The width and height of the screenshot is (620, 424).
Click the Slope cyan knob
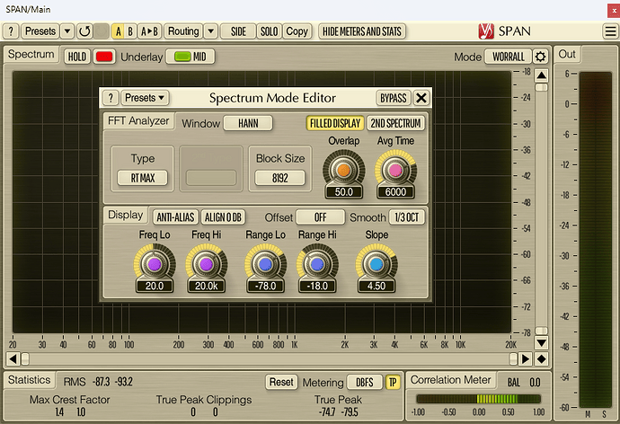[x=376, y=264]
